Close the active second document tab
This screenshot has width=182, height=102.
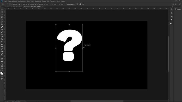click(42, 7)
